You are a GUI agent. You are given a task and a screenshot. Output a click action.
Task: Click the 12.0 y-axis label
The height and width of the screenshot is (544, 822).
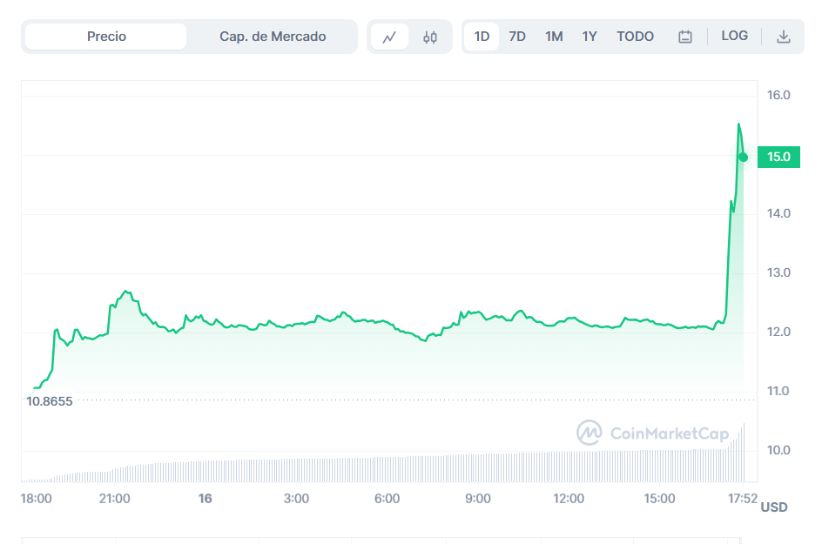coord(778,332)
